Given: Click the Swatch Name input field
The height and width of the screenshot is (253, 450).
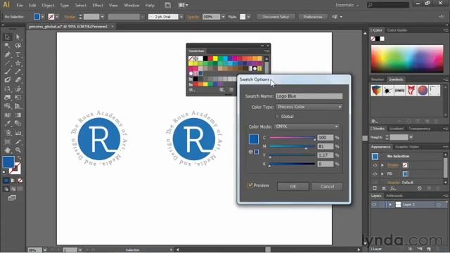Looking at the screenshot, I should pos(309,96).
